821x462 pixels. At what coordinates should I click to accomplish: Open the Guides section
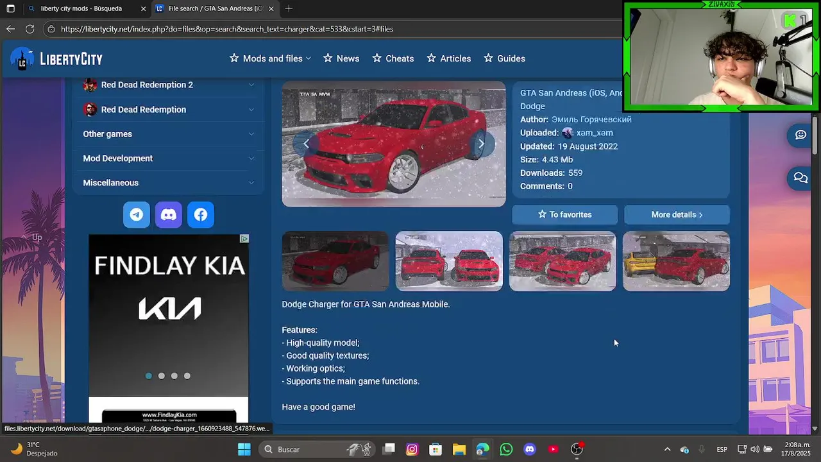coord(504,58)
